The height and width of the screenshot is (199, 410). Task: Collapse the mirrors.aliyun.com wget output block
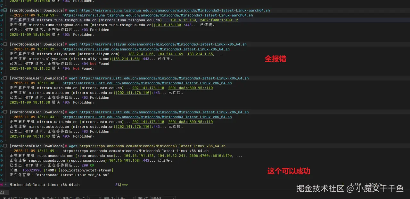(x=5, y=44)
